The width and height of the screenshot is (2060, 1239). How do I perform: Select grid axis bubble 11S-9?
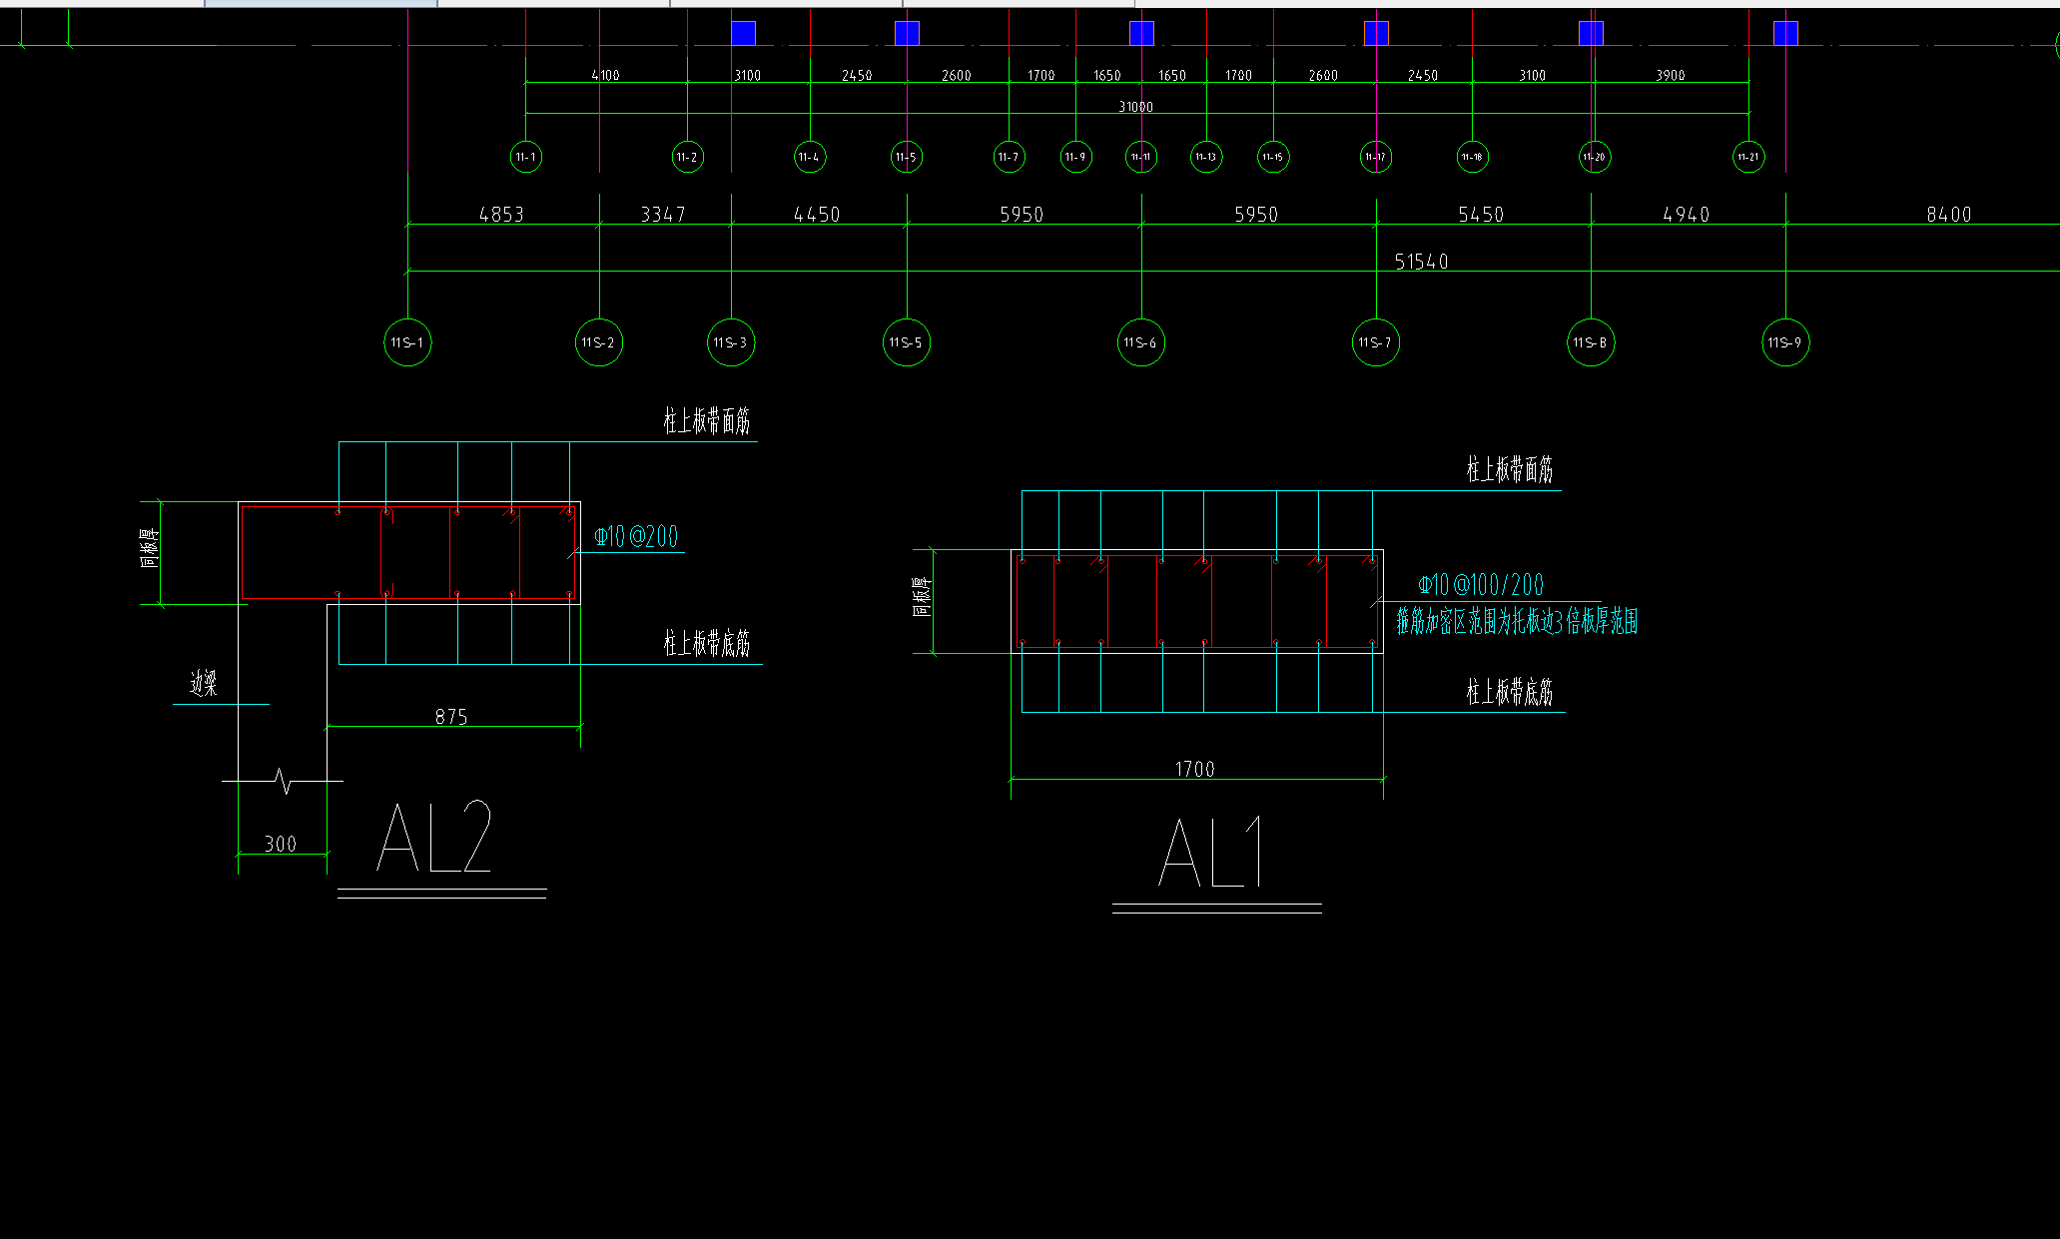pyautogui.click(x=1785, y=342)
